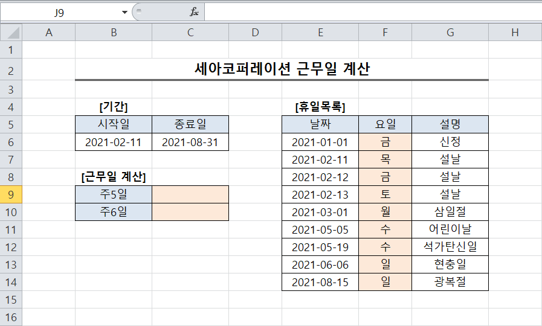Select row 1 header
This screenshot has height=326, width=542.
(x=11, y=50)
